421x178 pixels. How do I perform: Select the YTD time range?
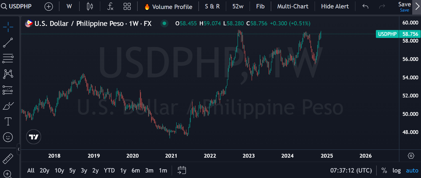(x=109, y=170)
